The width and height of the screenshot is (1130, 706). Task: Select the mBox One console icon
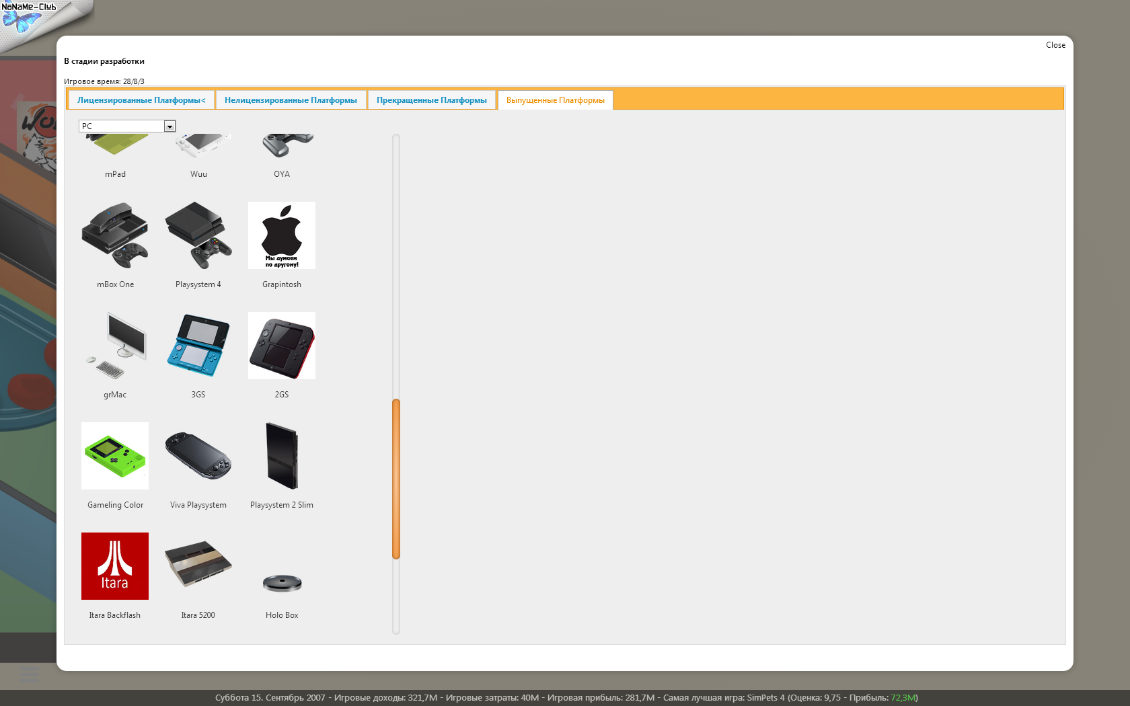pyautogui.click(x=115, y=235)
